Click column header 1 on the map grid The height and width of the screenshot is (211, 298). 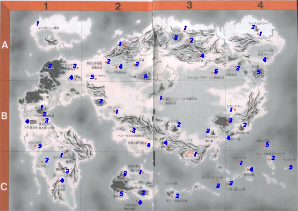(46, 6)
